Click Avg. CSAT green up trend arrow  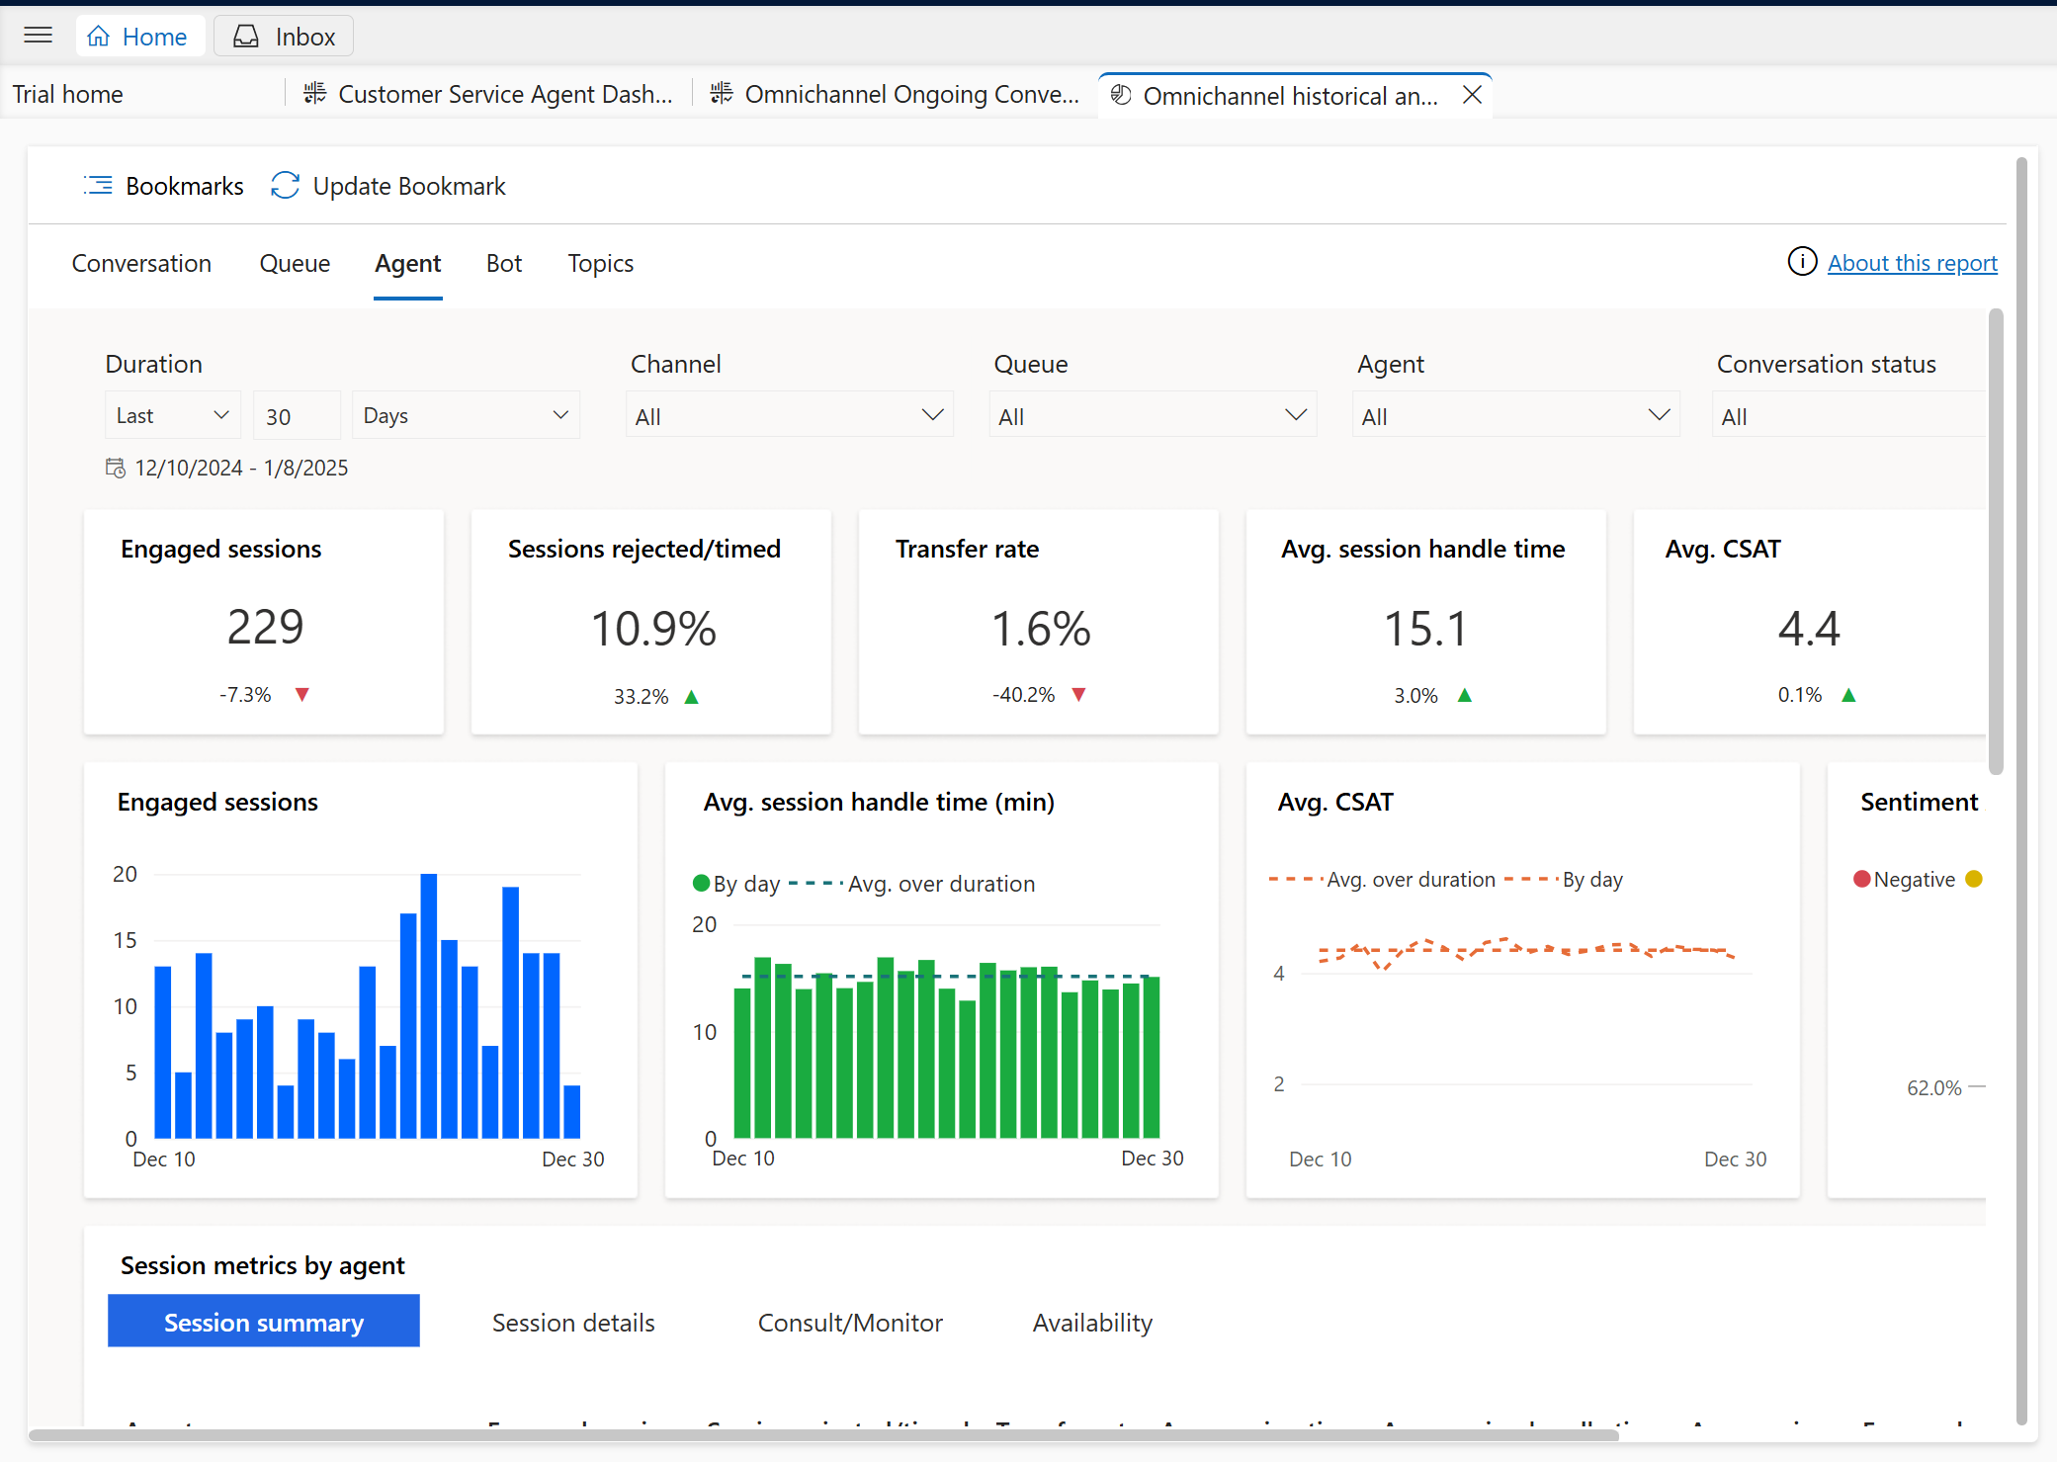(x=1848, y=696)
